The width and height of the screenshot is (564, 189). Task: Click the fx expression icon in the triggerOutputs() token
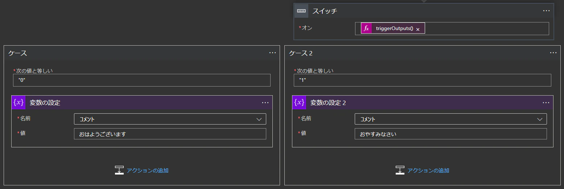[366, 28]
